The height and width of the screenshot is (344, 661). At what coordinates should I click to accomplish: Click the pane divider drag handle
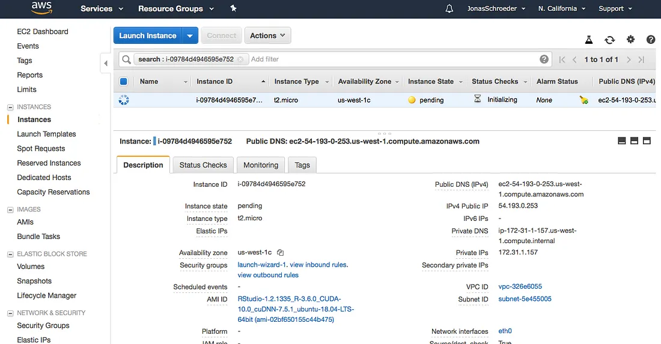(x=385, y=133)
